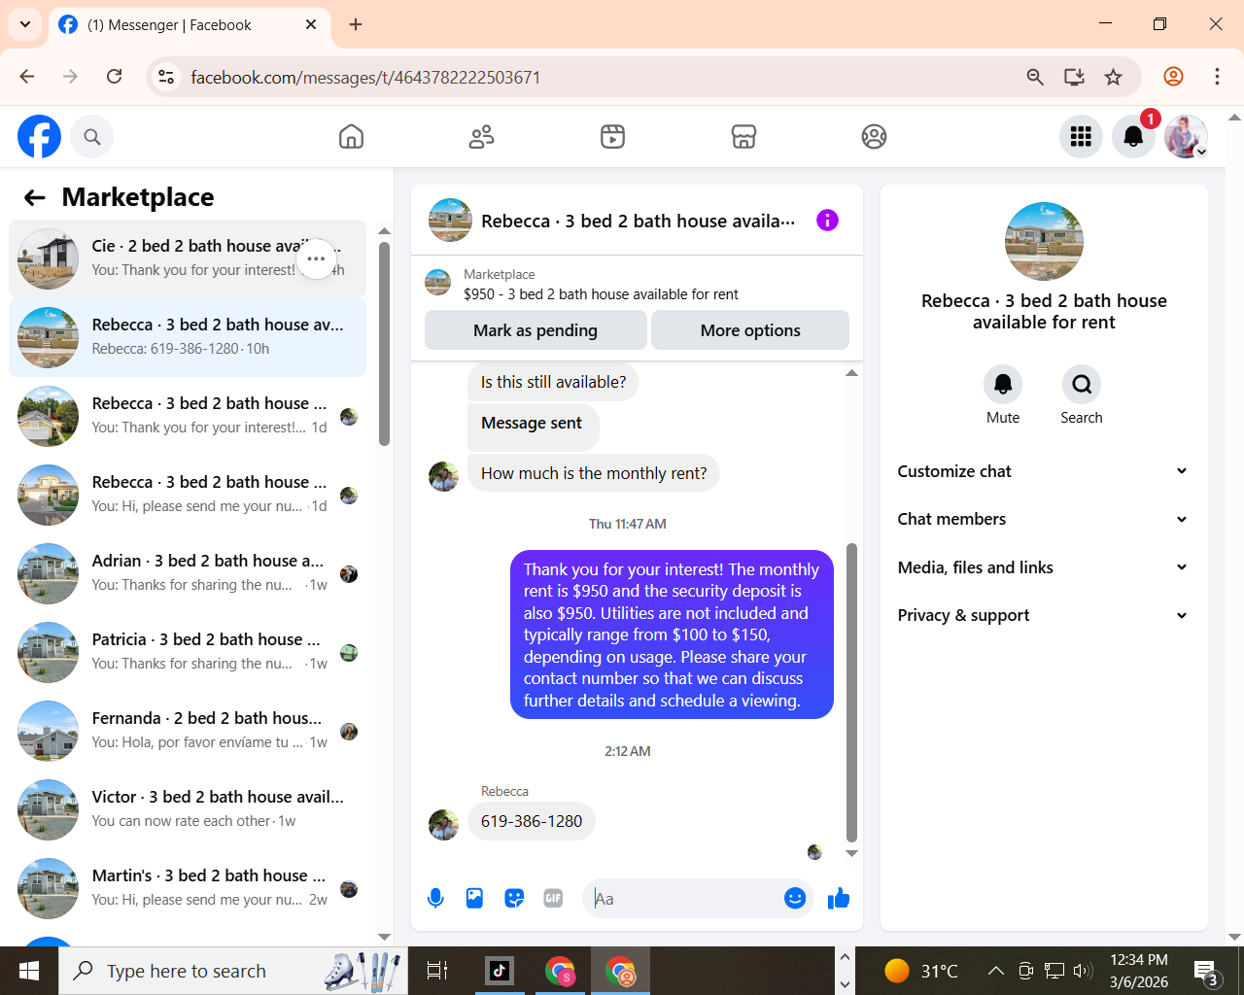Record a voice clip with microphone icon

pos(435,899)
